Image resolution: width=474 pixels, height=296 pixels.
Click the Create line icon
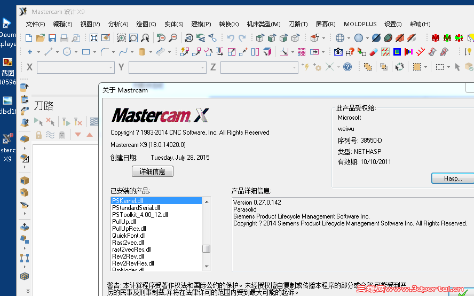click(x=49, y=52)
